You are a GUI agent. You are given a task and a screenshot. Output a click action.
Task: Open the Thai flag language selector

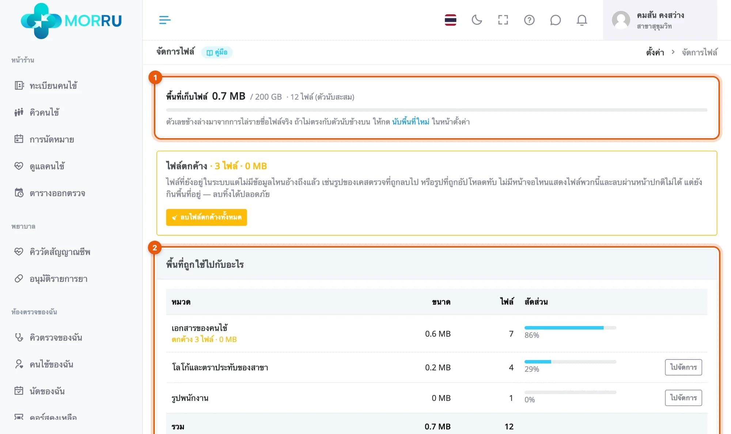coord(450,20)
